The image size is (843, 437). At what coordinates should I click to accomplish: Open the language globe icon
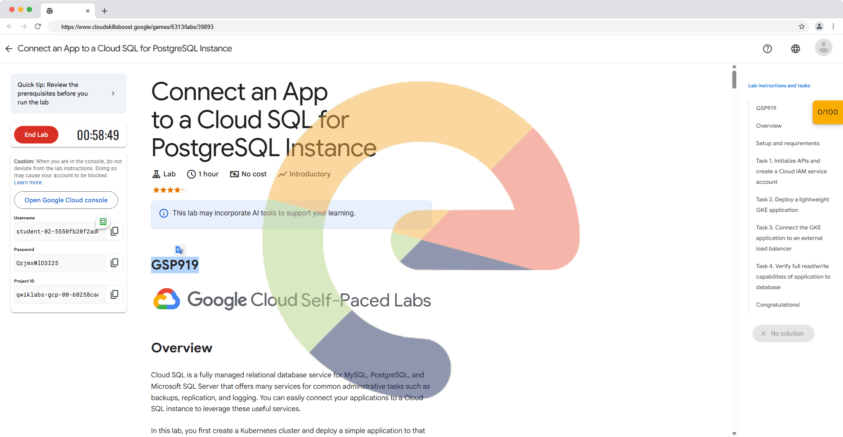coord(795,49)
